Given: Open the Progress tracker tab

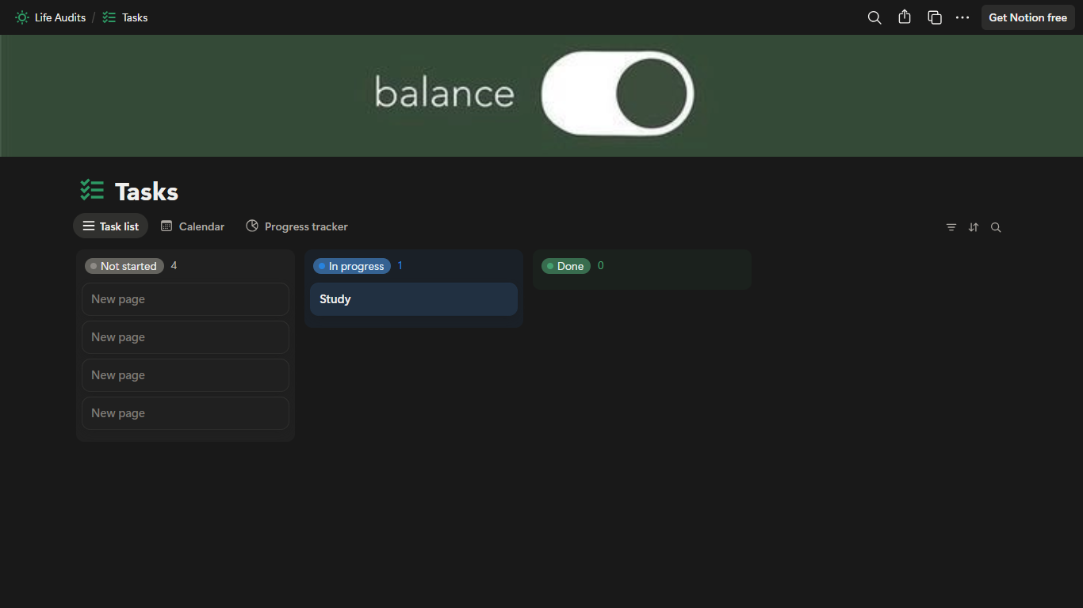Looking at the screenshot, I should 297,226.
